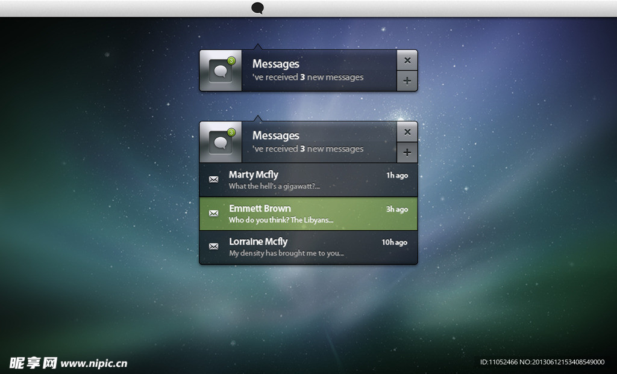
Task: Click the chat icon on the collapsed Messages widget
Action: (221, 72)
